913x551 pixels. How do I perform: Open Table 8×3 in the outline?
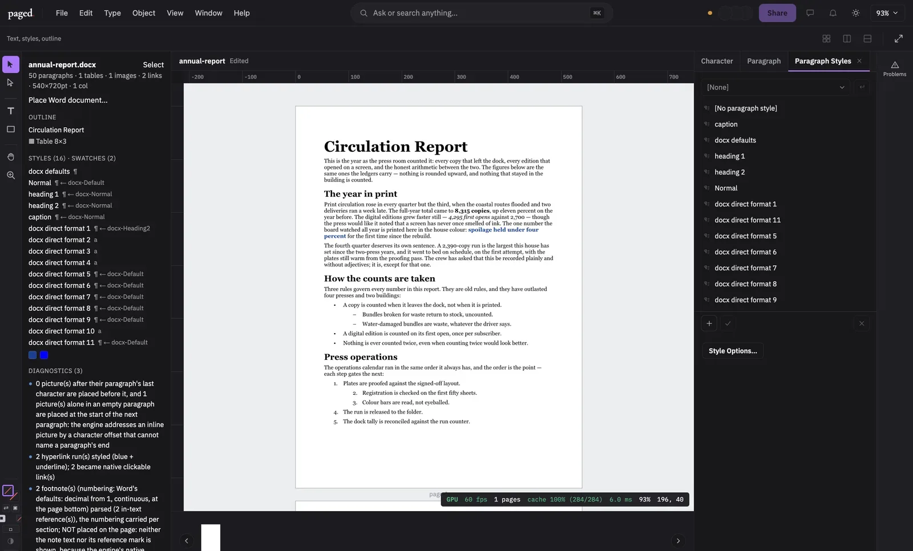point(47,141)
